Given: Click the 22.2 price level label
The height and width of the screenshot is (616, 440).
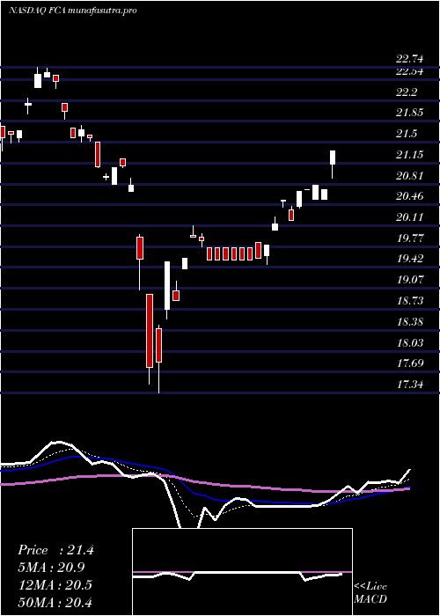Looking at the screenshot, I should tap(407, 92).
